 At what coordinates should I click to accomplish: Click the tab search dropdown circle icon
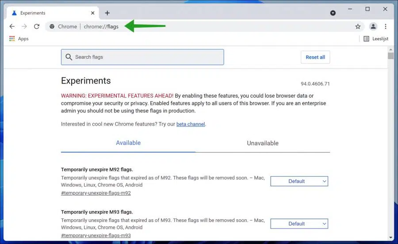click(x=333, y=13)
